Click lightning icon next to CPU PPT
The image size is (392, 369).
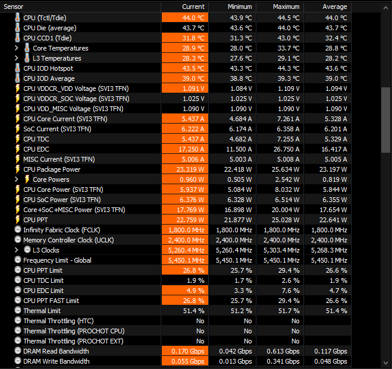tap(17, 220)
